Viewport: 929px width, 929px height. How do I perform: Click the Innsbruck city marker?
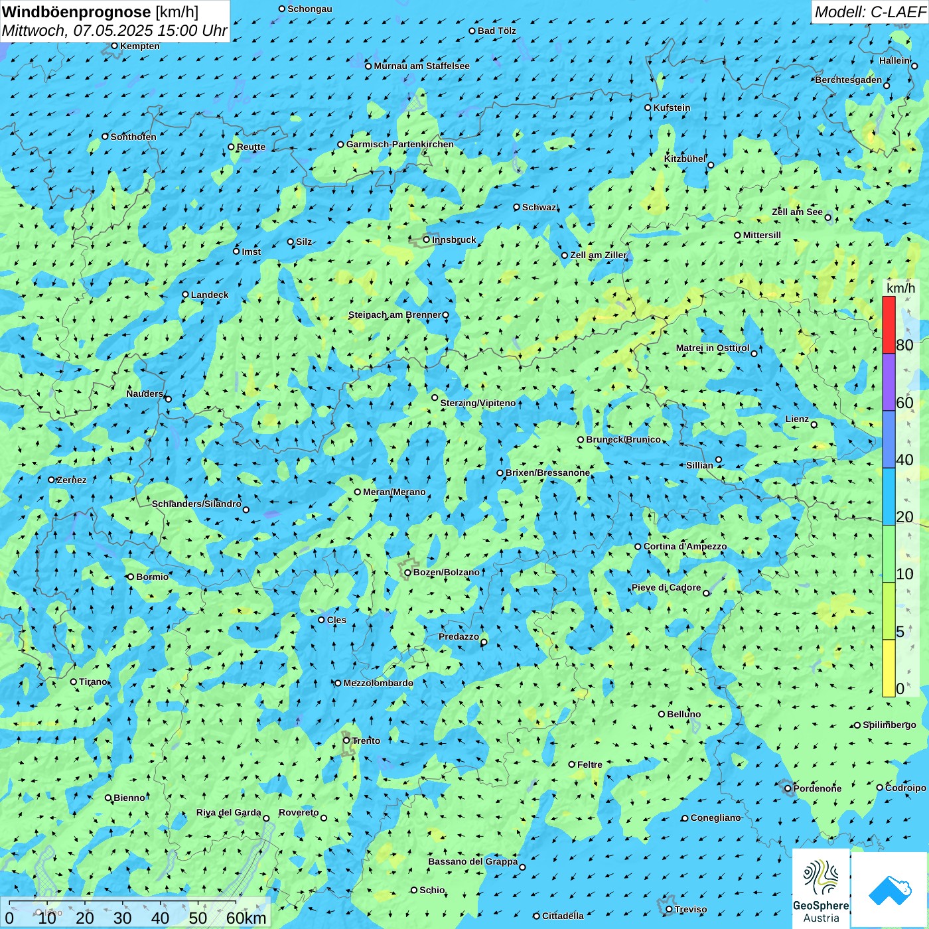point(427,240)
